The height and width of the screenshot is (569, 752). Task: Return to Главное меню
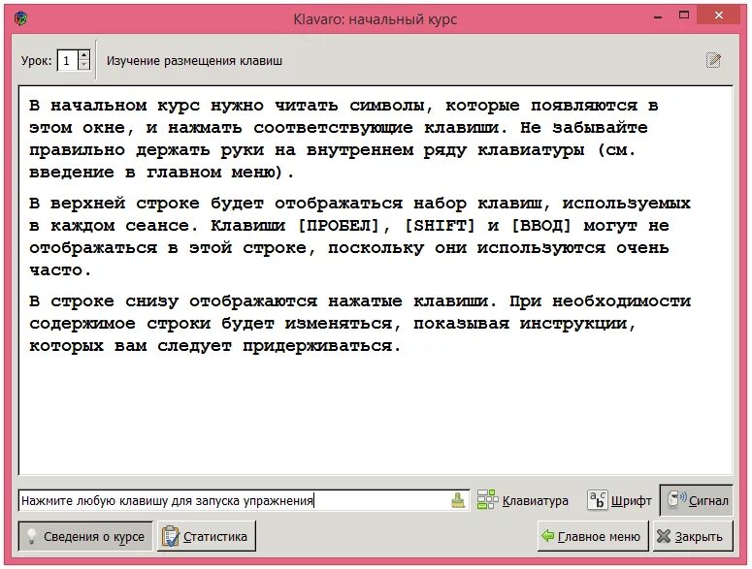pos(592,536)
